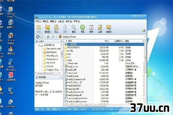Open the navigation history dropdown arrow

45,37
